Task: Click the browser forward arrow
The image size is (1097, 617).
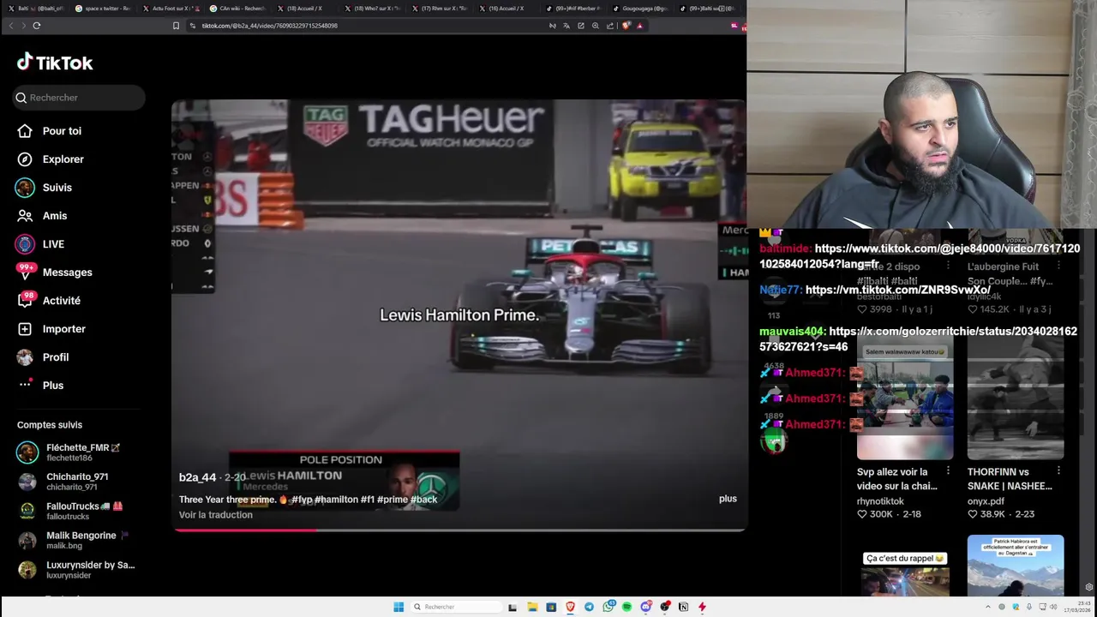Action: pos(23,26)
